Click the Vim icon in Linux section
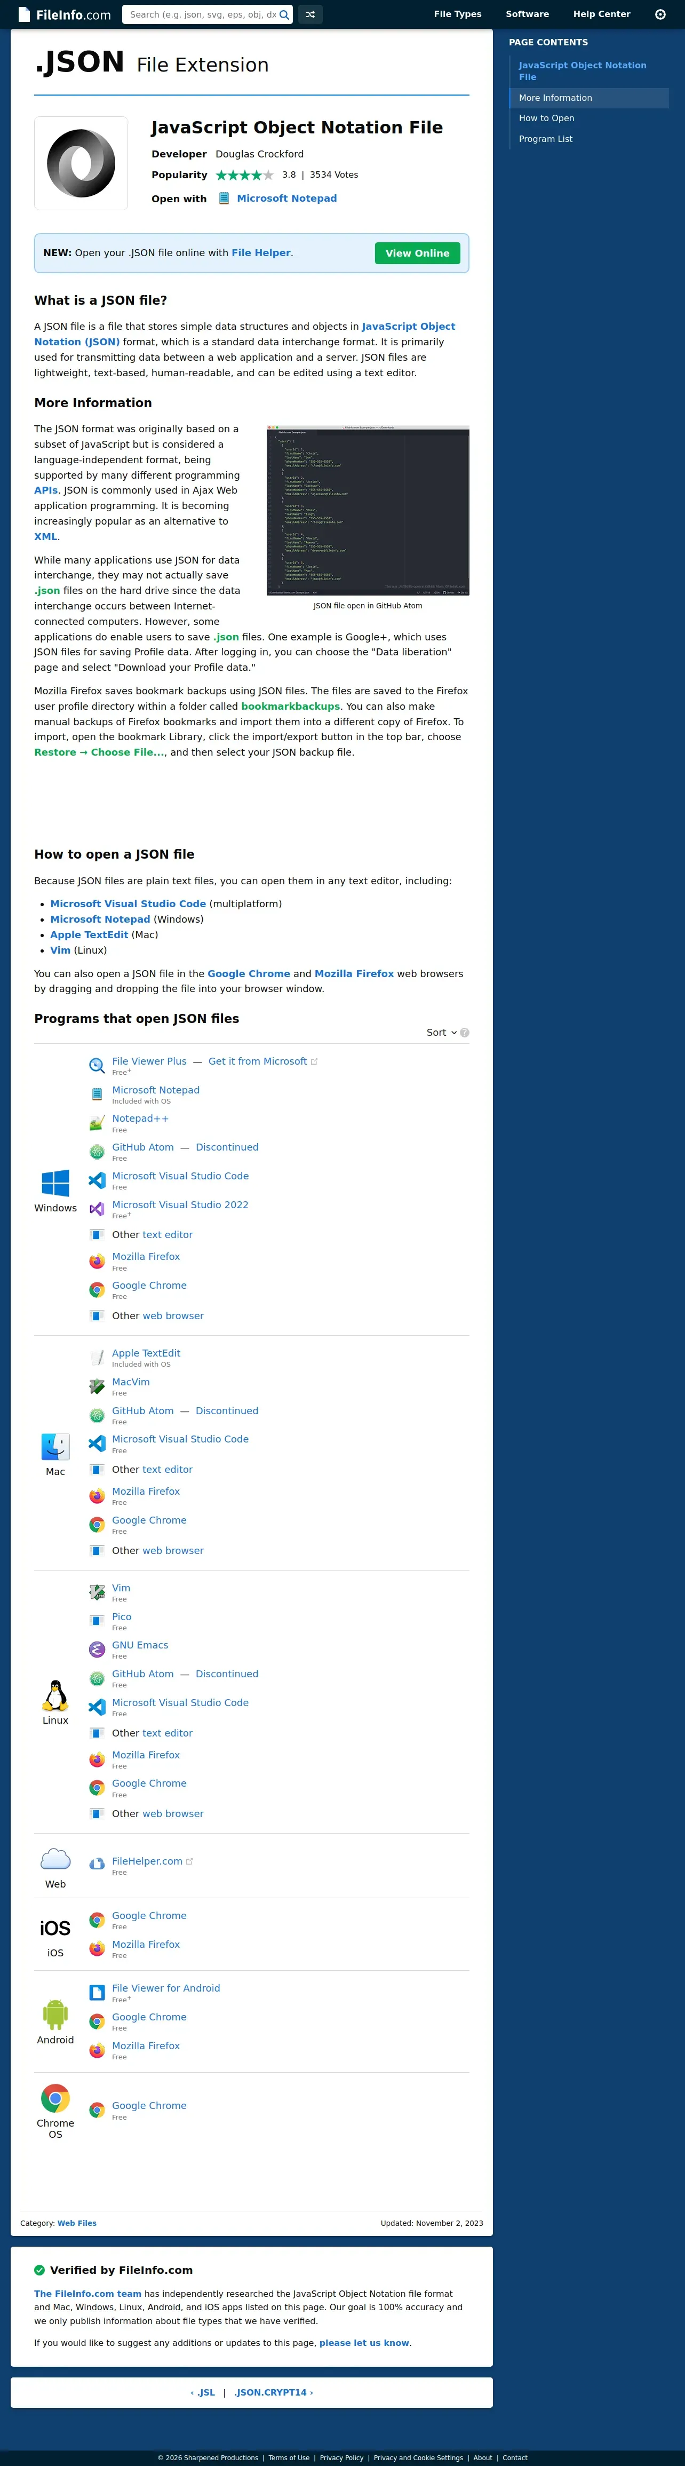The width and height of the screenshot is (685, 2466). coord(97,1592)
